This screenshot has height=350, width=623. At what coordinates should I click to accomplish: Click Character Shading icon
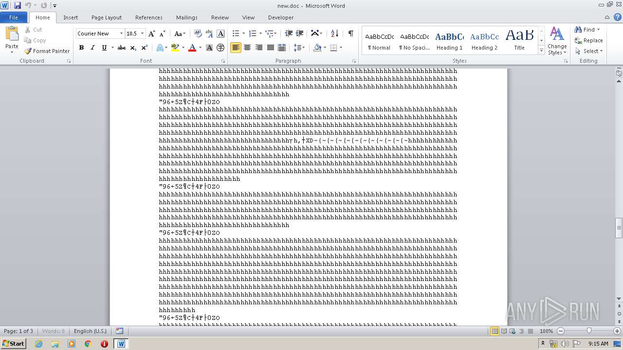tap(209, 48)
